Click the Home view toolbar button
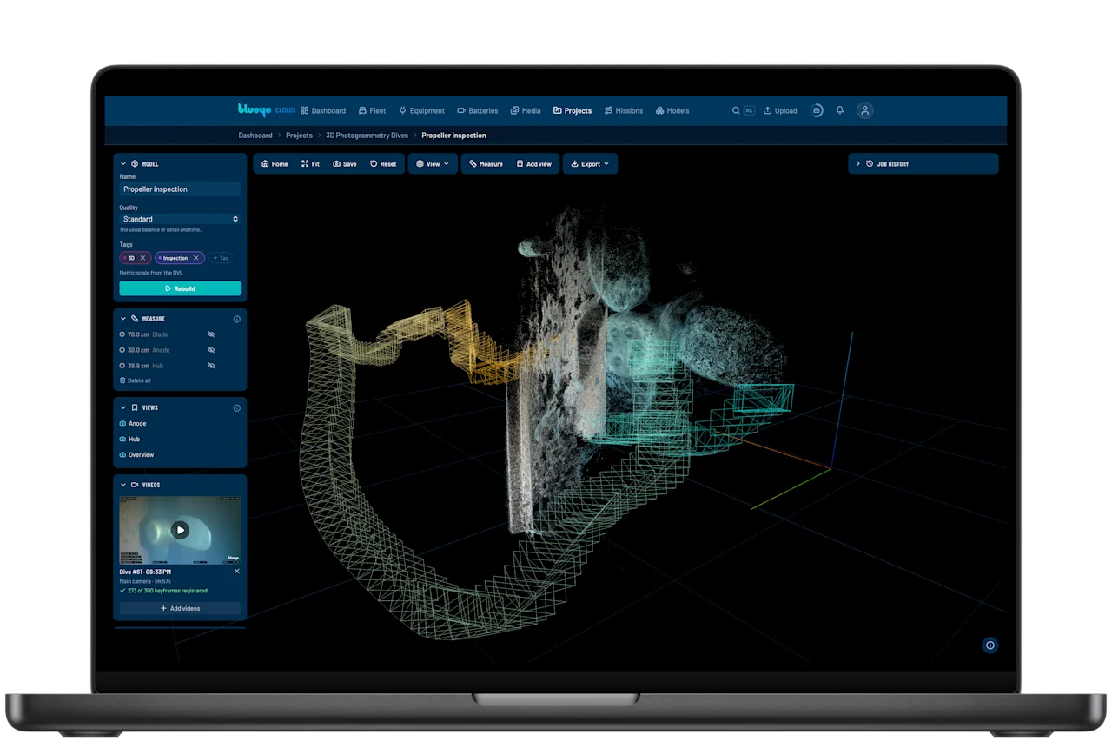Viewport: 1112px width, 741px height. click(275, 163)
